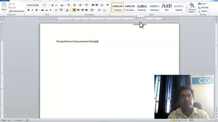Apply the Normal style

118,7
